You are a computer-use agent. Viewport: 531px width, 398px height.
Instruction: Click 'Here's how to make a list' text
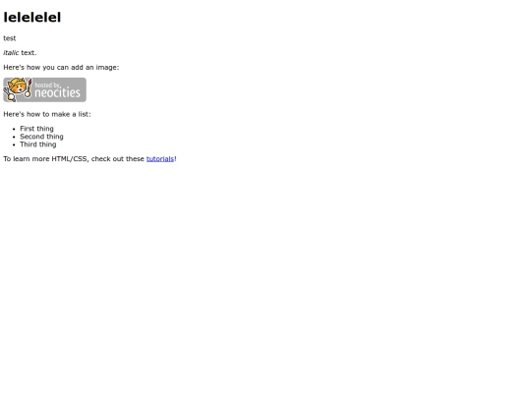click(47, 114)
